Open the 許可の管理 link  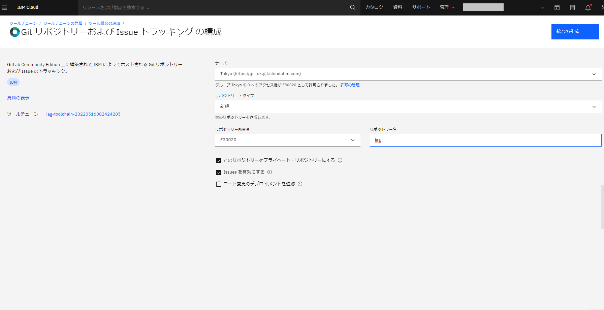(350, 85)
